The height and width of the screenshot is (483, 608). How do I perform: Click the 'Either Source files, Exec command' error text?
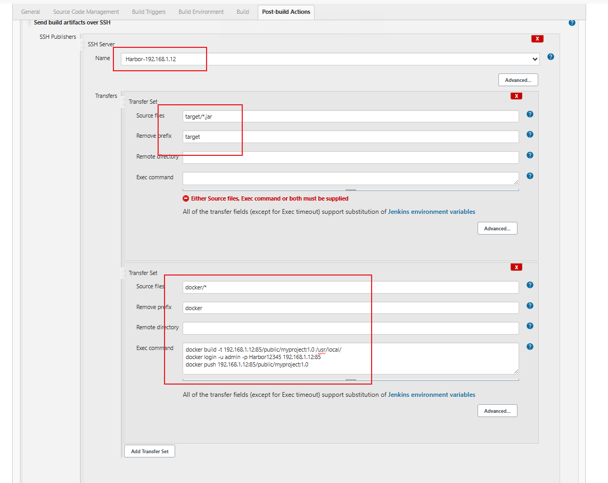point(269,199)
